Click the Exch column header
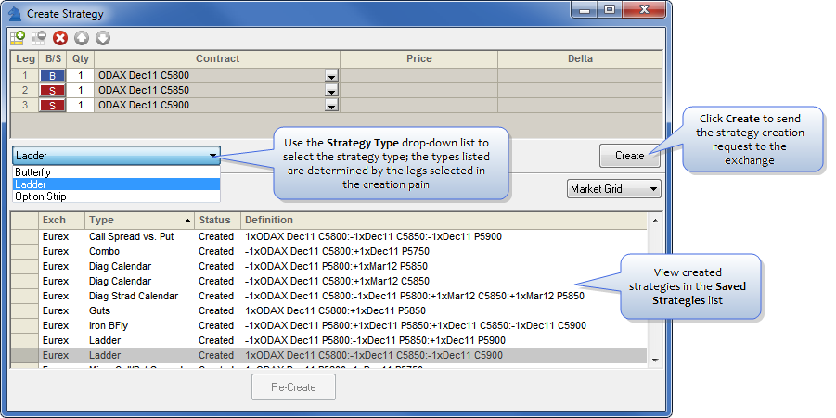836x418 pixels. 62,220
